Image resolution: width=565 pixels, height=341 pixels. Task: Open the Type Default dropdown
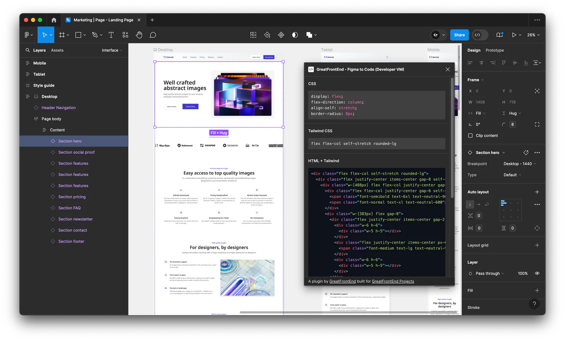[512, 175]
